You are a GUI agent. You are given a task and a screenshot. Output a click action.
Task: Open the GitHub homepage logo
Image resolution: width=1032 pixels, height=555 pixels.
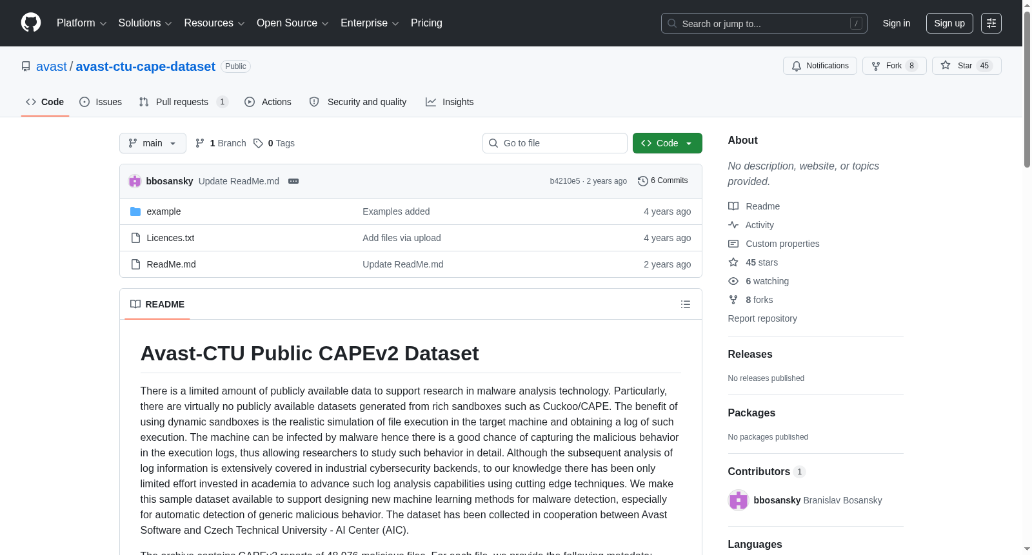tap(31, 23)
